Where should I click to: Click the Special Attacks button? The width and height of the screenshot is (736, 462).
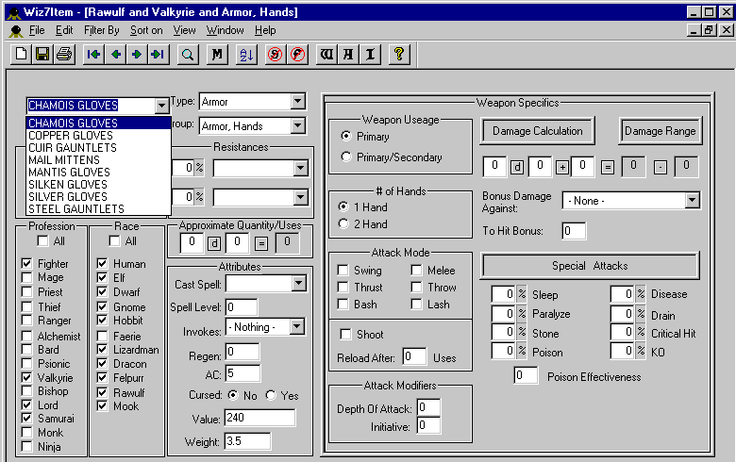coord(590,266)
